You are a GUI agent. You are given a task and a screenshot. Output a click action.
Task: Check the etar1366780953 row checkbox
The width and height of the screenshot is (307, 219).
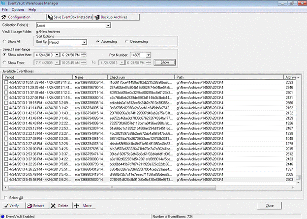pyautogui.click(x=6, y=82)
